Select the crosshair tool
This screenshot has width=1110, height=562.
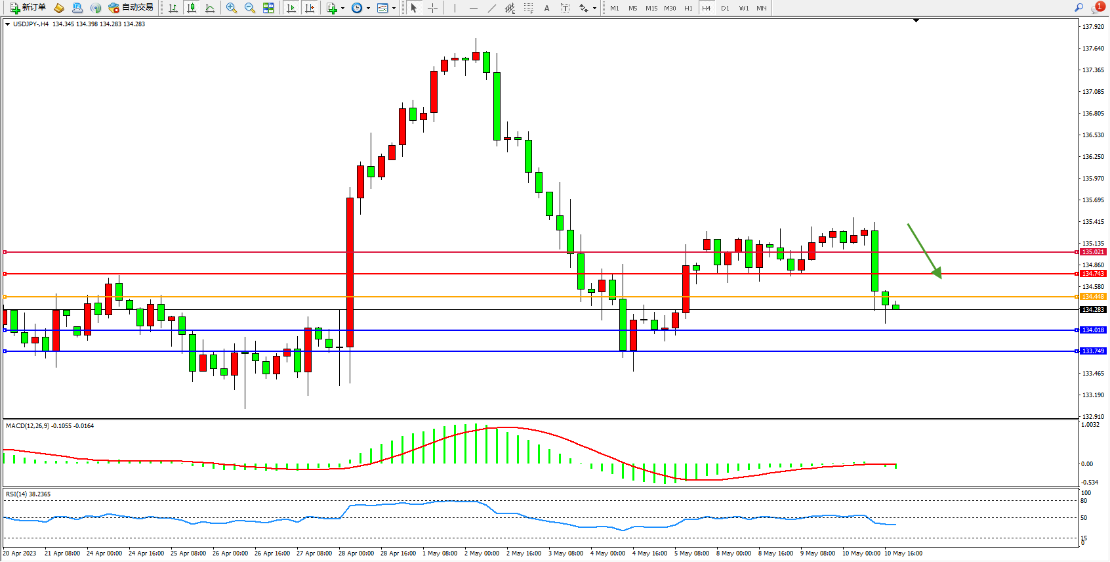(433, 8)
